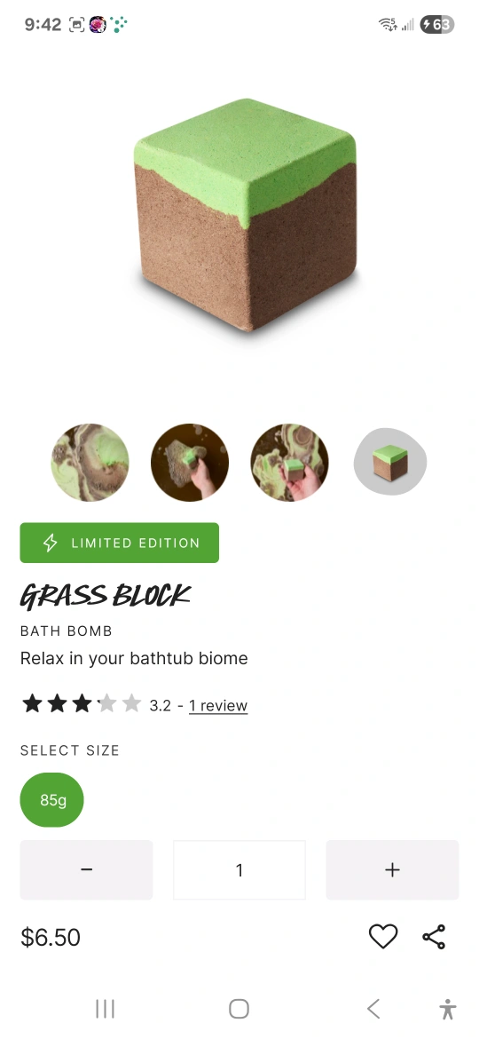479x1039 pixels.
Task: Tap the battery indicator in status bar
Action: pyautogui.click(x=436, y=25)
